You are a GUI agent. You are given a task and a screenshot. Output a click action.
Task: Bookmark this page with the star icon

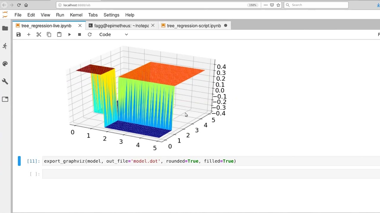[x=278, y=5]
